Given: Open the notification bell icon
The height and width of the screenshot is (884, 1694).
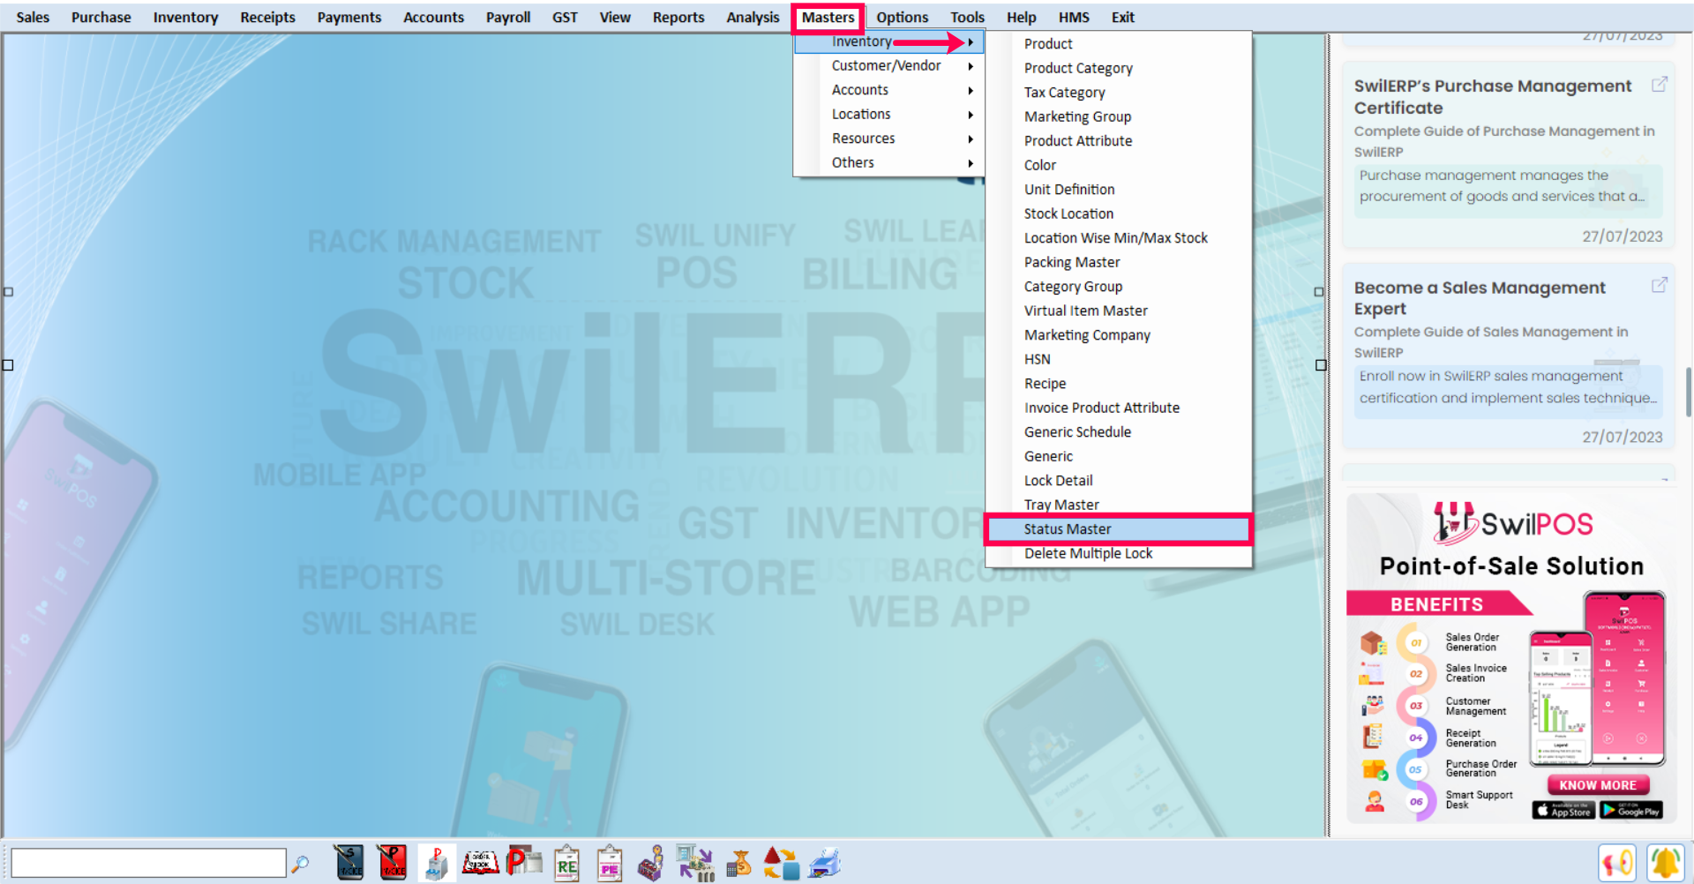Looking at the screenshot, I should (1666, 863).
